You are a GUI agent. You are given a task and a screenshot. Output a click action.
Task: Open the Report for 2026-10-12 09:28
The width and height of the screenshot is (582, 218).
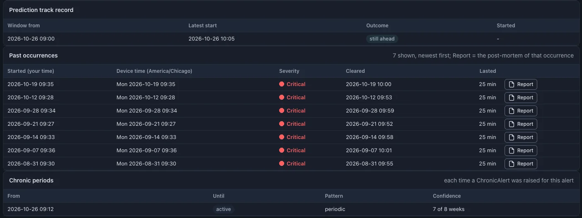click(x=521, y=98)
